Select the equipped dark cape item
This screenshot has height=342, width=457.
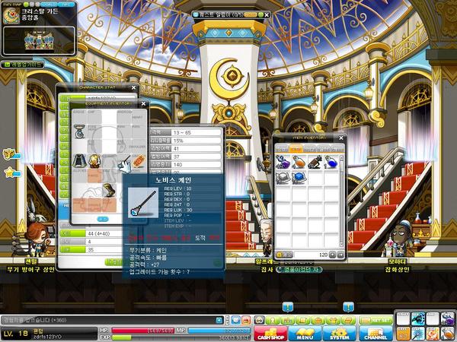click(x=79, y=161)
